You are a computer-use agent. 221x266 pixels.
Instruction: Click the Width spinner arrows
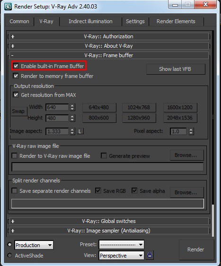coord(72,107)
